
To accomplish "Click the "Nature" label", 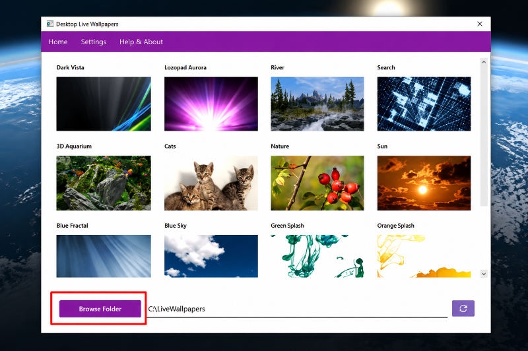I will pos(280,146).
